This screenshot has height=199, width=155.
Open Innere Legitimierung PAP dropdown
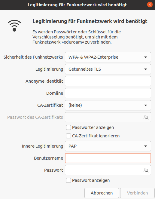pyautogui.click(x=108, y=146)
